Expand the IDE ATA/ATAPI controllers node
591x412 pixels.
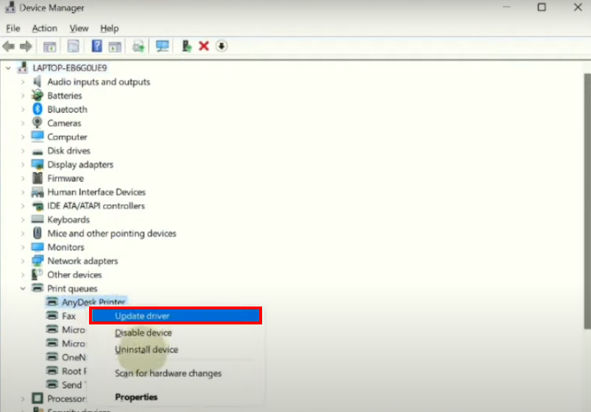[23, 206]
